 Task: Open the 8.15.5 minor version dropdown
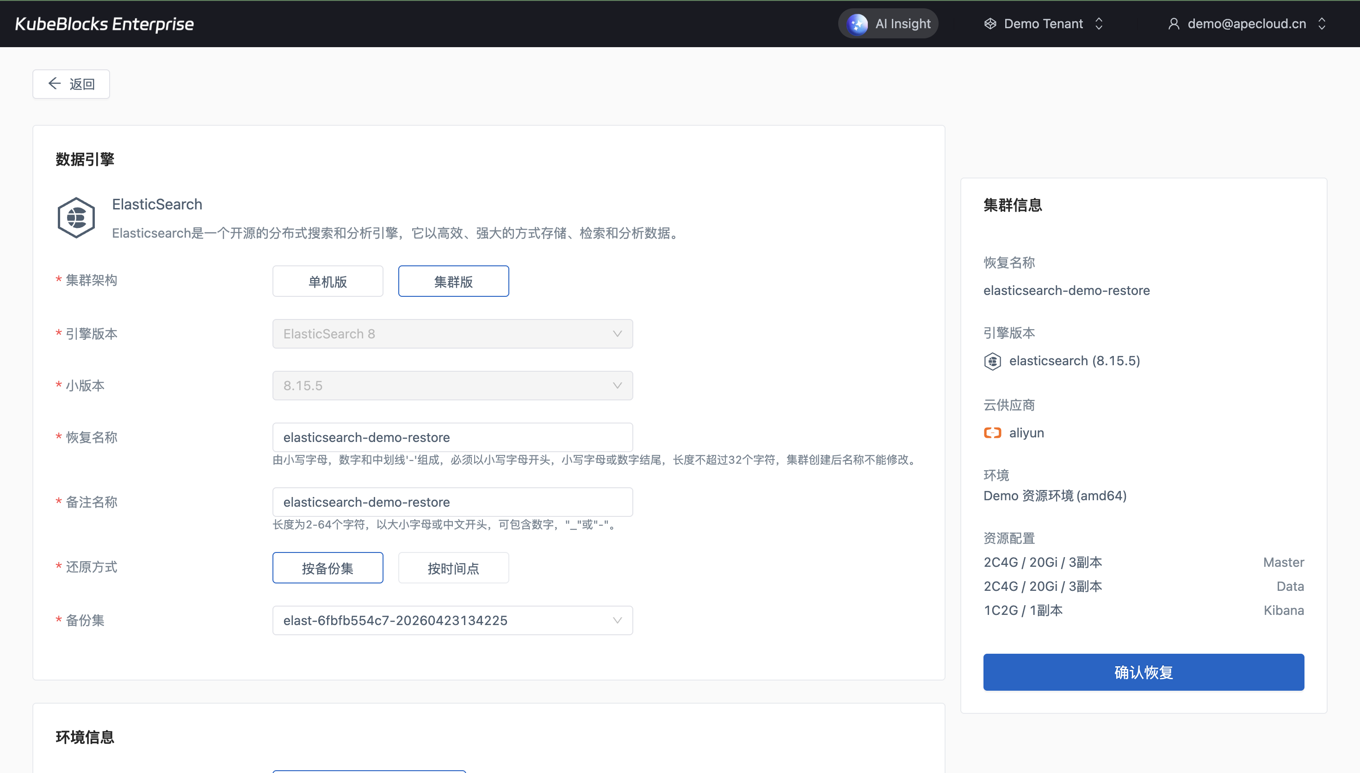coord(452,386)
